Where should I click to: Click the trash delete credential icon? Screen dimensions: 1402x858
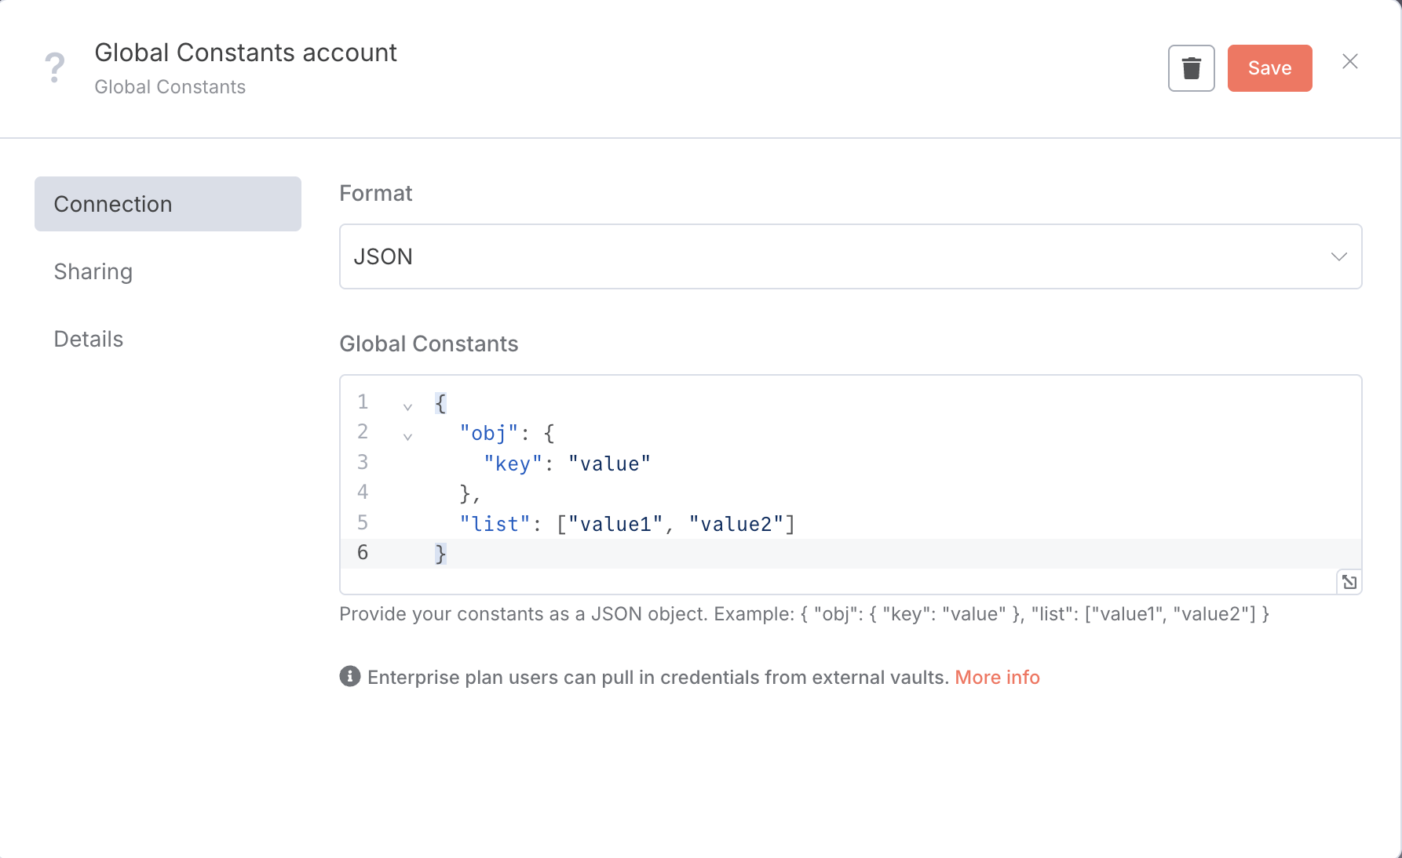pos(1191,68)
